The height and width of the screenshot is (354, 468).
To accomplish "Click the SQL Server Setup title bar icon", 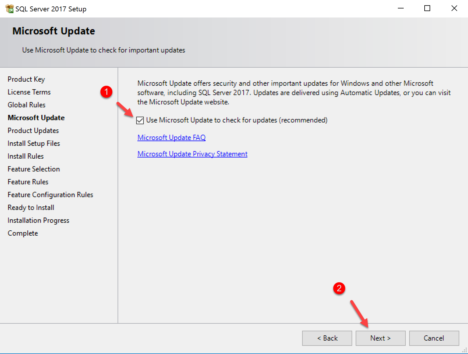I will (10, 9).
